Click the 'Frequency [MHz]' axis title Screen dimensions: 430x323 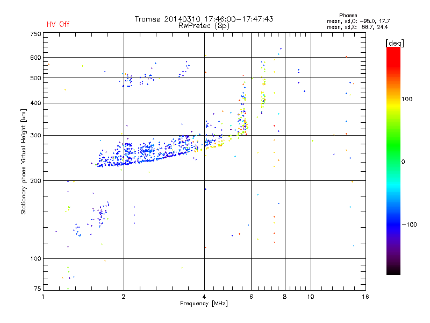point(204,304)
